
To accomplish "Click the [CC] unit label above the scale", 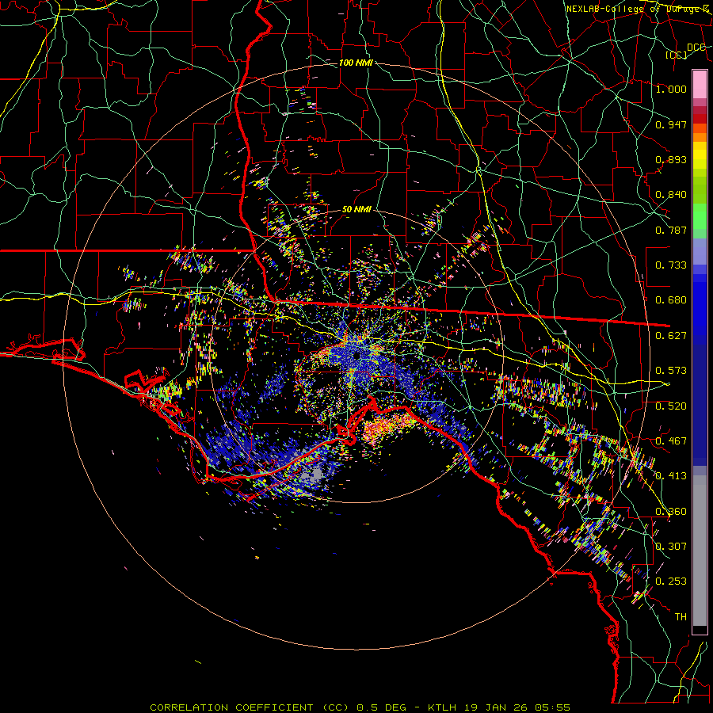I will pos(677,55).
